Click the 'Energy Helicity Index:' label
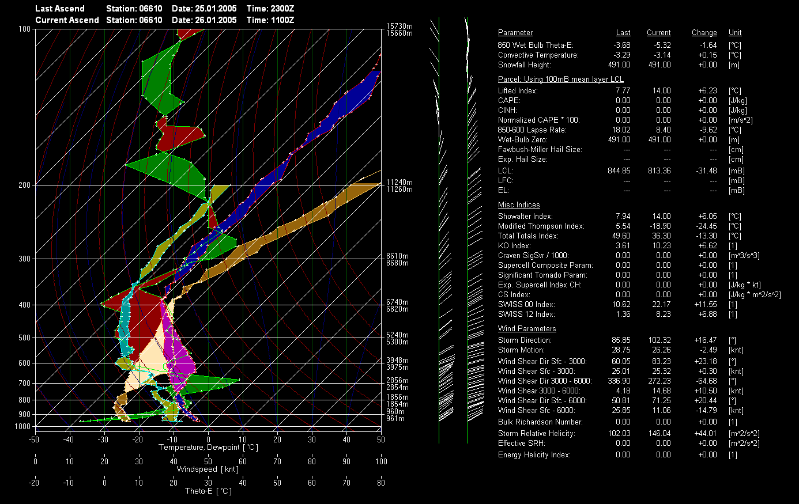799x504 pixels. click(x=534, y=454)
